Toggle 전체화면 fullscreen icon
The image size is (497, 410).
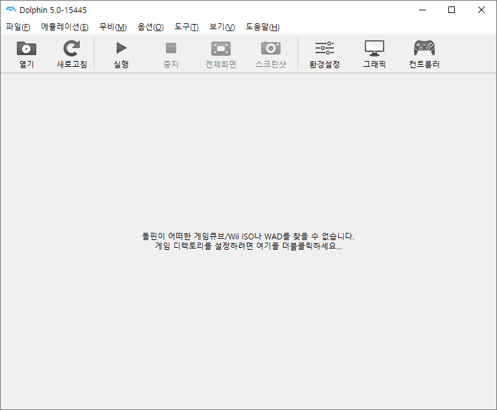221,49
